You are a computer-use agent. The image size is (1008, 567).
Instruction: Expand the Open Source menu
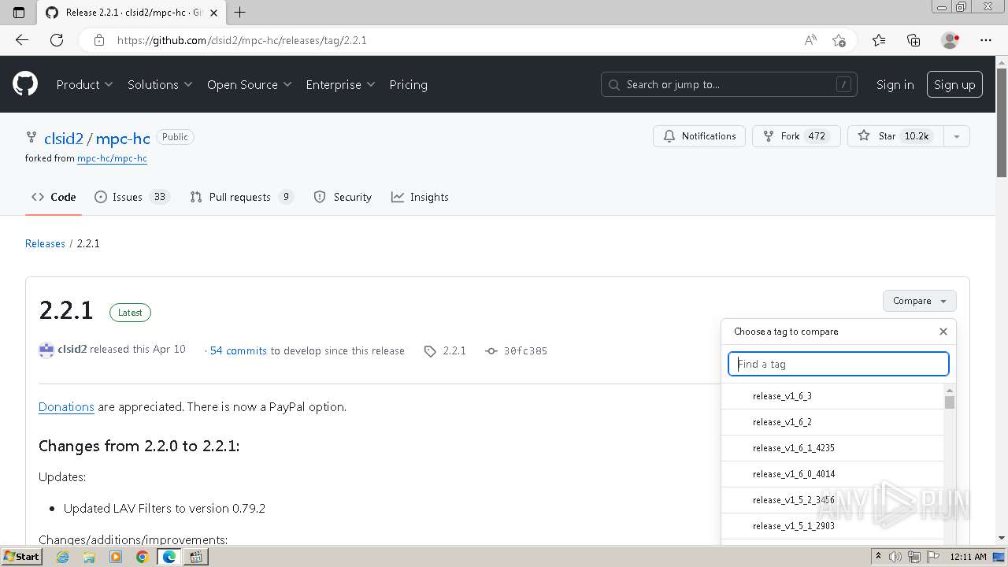pyautogui.click(x=250, y=84)
